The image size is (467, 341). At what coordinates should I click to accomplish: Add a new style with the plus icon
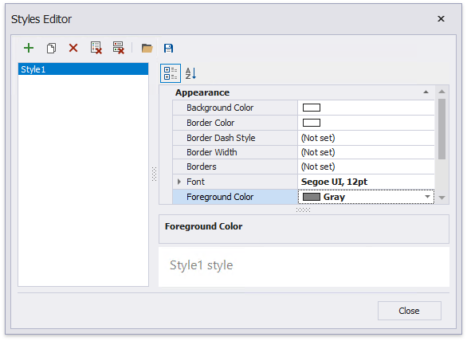[29, 48]
